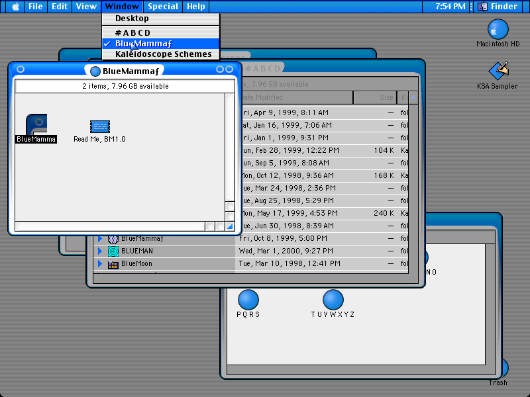The width and height of the screenshot is (530, 397).
Task: Expand the BlueMammaƒ folder disclosure triangle
Action: pos(100,239)
